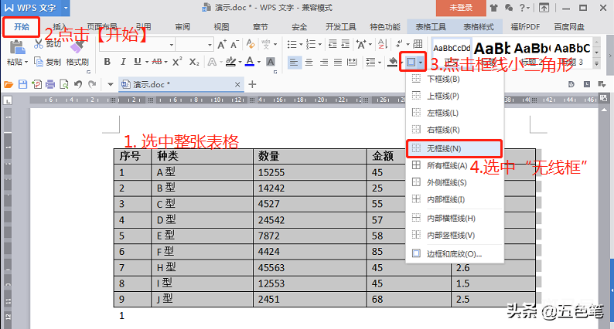The height and width of the screenshot is (329, 614).
Task: Decrease font size with A- icon
Action: click(234, 45)
